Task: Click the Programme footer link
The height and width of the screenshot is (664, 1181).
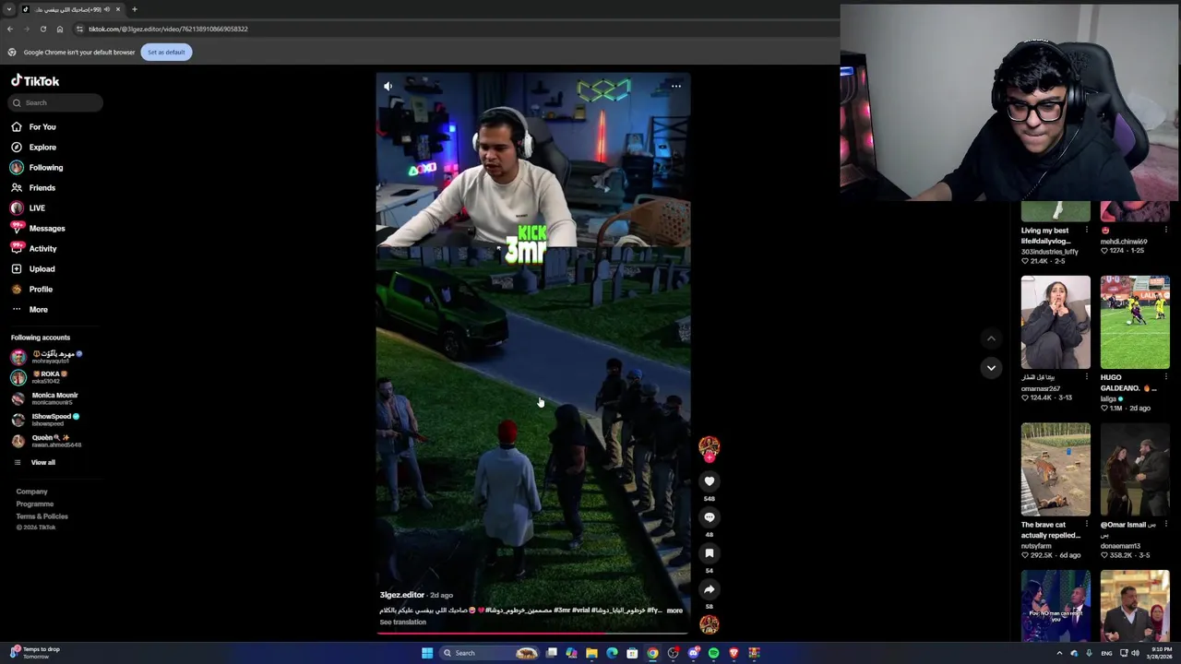Action: (34, 504)
